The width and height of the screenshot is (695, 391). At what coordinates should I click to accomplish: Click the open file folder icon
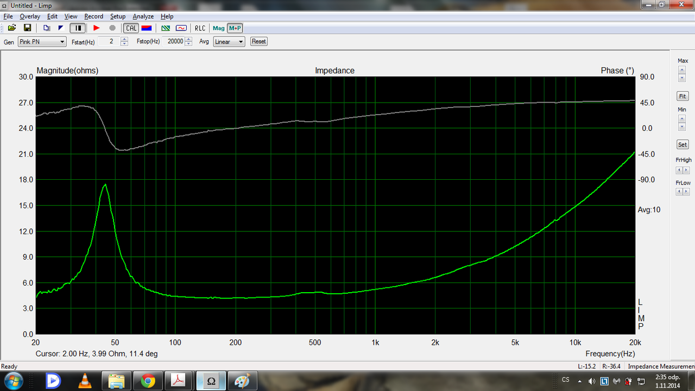11,28
